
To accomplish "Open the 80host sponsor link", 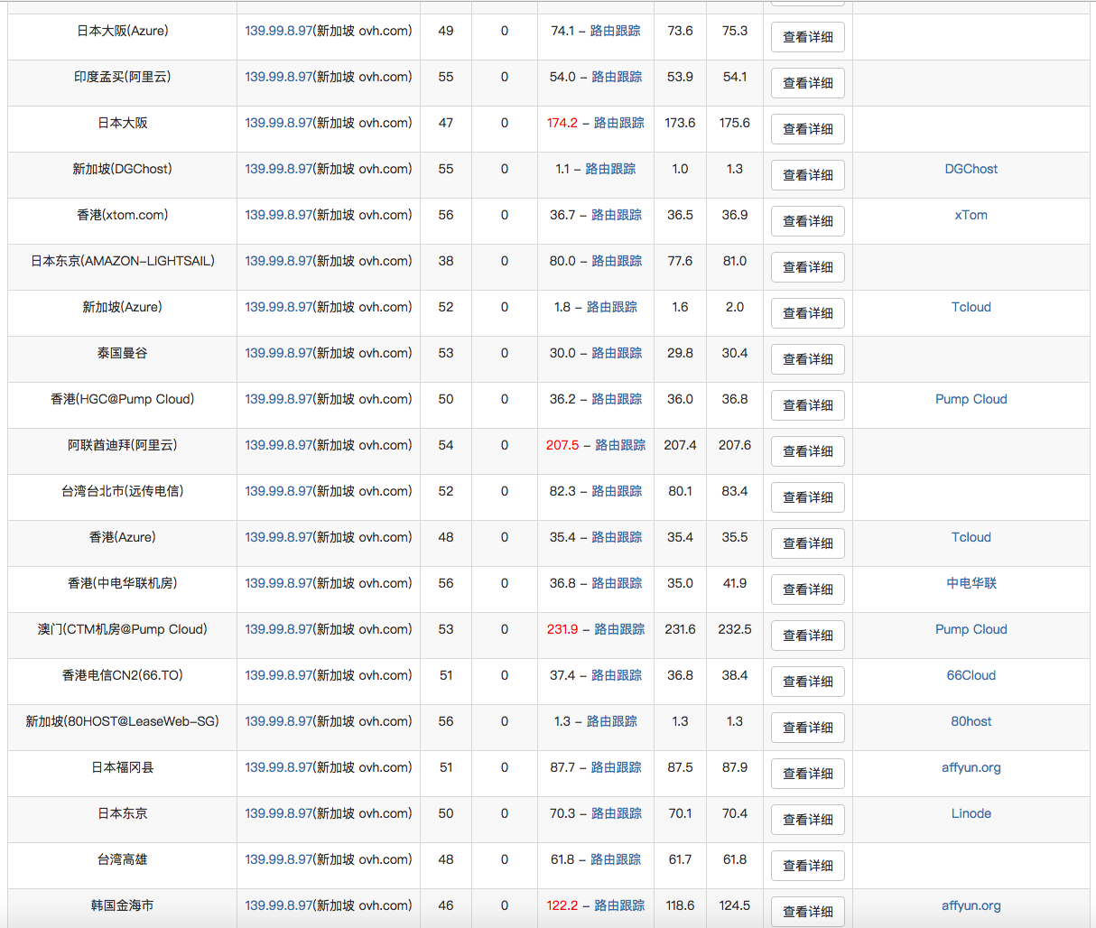I will 971,722.
